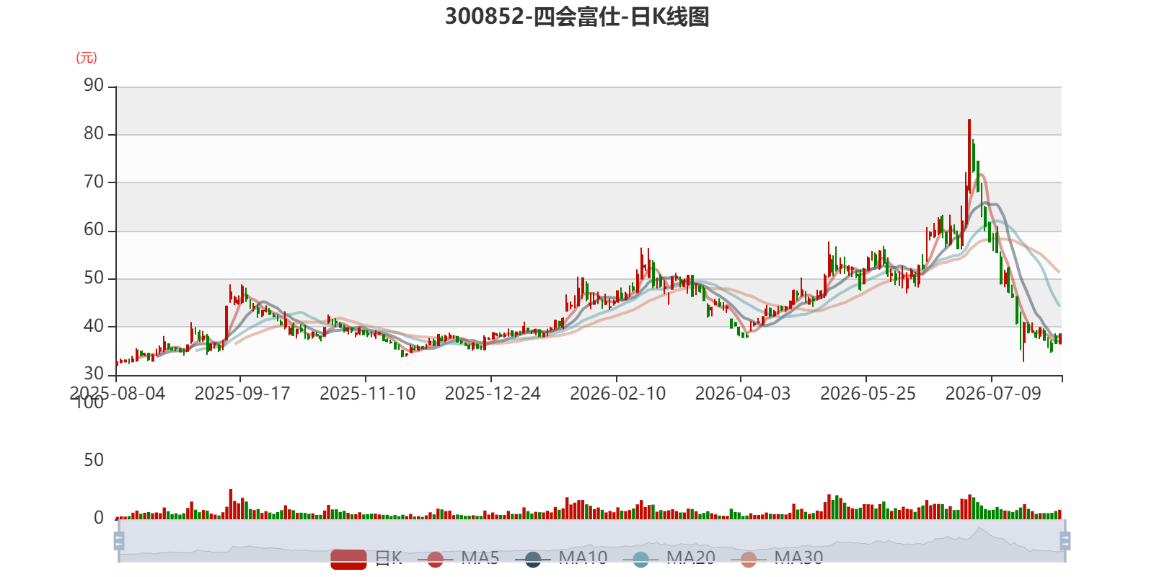Hide the MA30 series via its label
Viewport: 1154px width, 577px height.
pyautogui.click(x=798, y=558)
